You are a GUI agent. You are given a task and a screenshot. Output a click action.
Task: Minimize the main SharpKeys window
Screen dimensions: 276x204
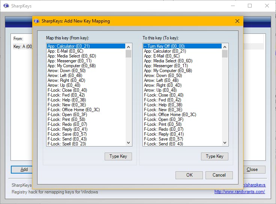point(233,6)
